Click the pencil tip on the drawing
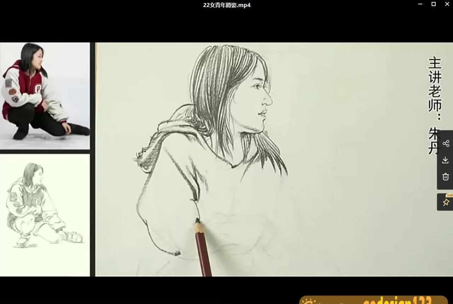453x304 pixels. click(x=197, y=221)
